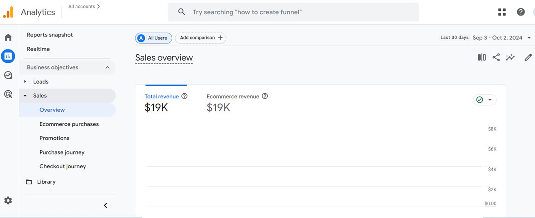Open the Help question mark icon
535x218 pixels.
pos(521,12)
